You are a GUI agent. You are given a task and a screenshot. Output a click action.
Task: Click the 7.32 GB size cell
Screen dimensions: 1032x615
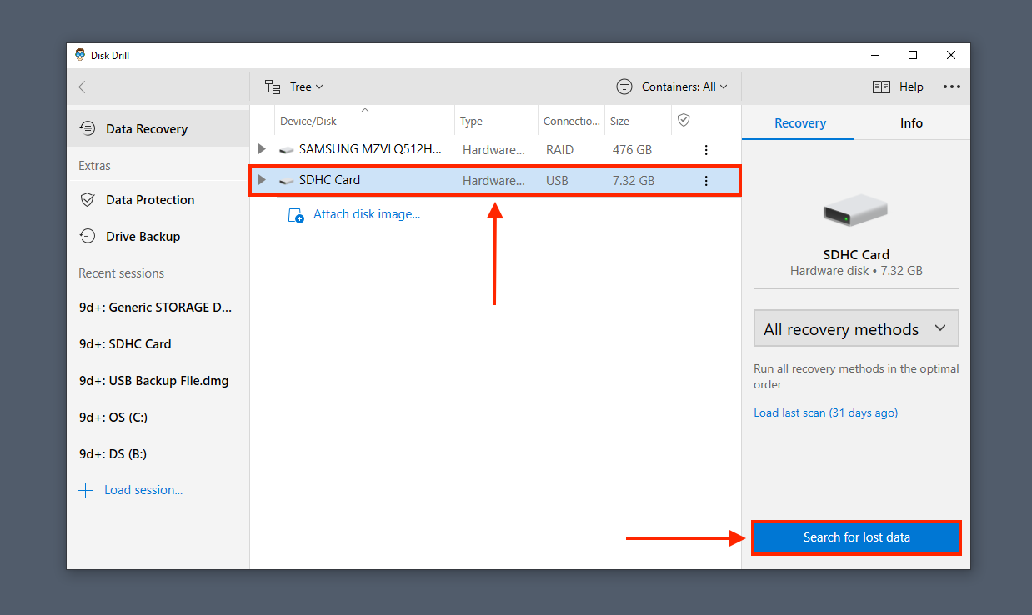point(634,180)
